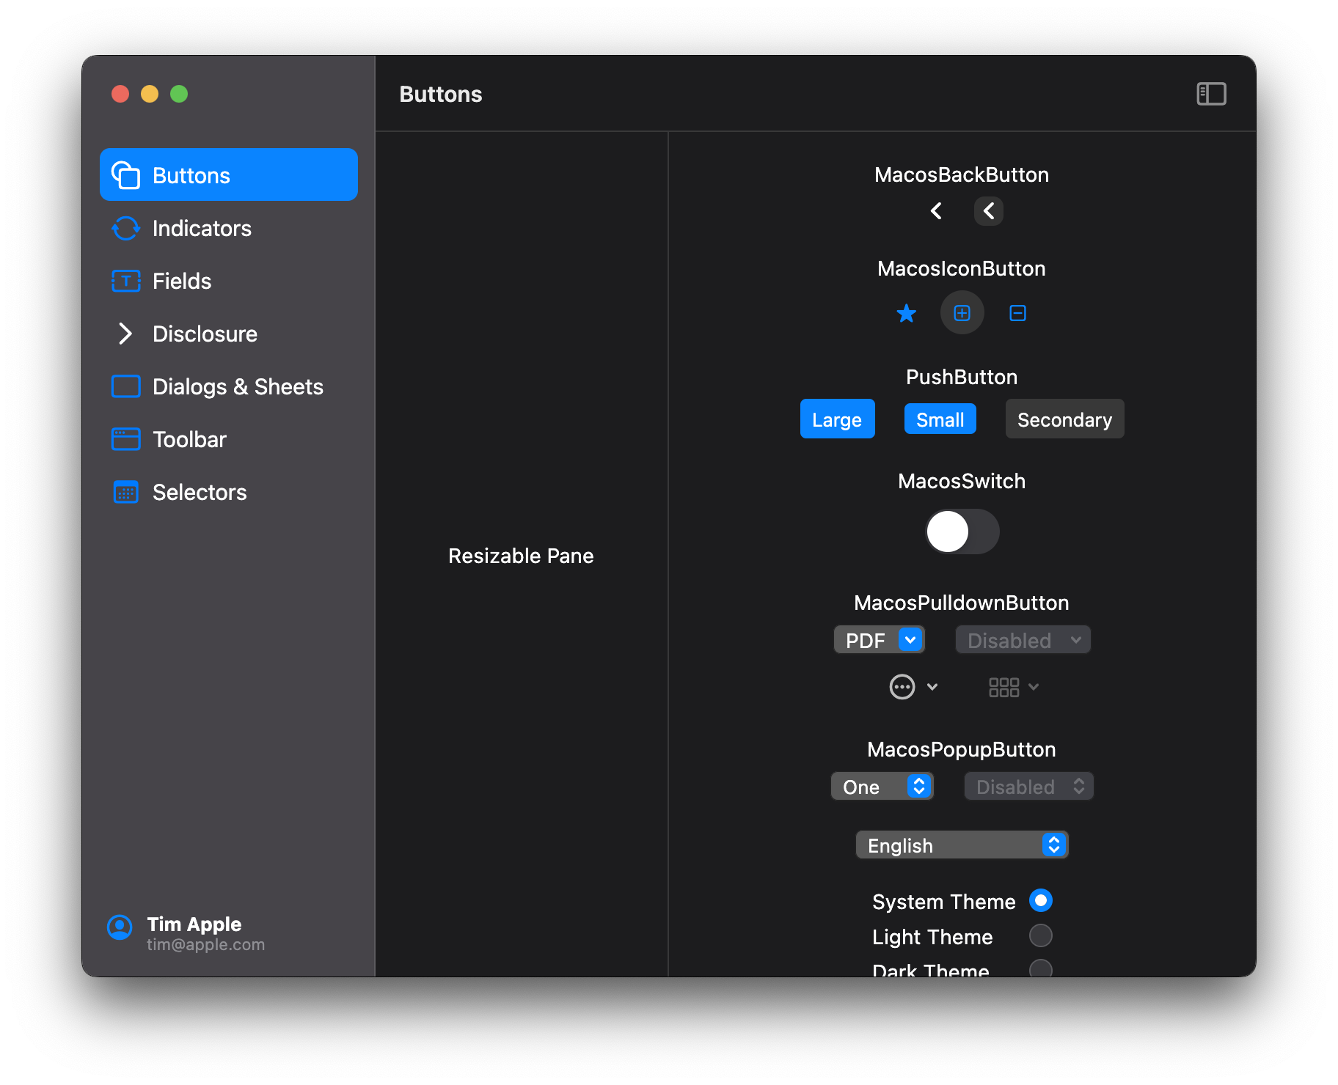Open the English language popup
1338x1085 pixels.
(962, 845)
